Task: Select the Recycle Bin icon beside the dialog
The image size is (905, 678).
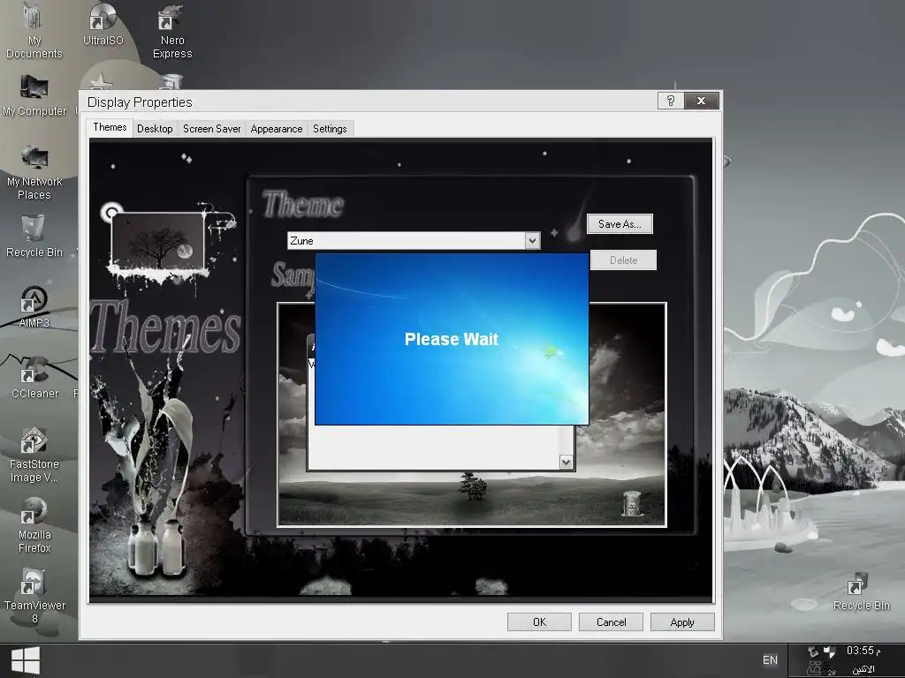Action: pyautogui.click(x=34, y=237)
